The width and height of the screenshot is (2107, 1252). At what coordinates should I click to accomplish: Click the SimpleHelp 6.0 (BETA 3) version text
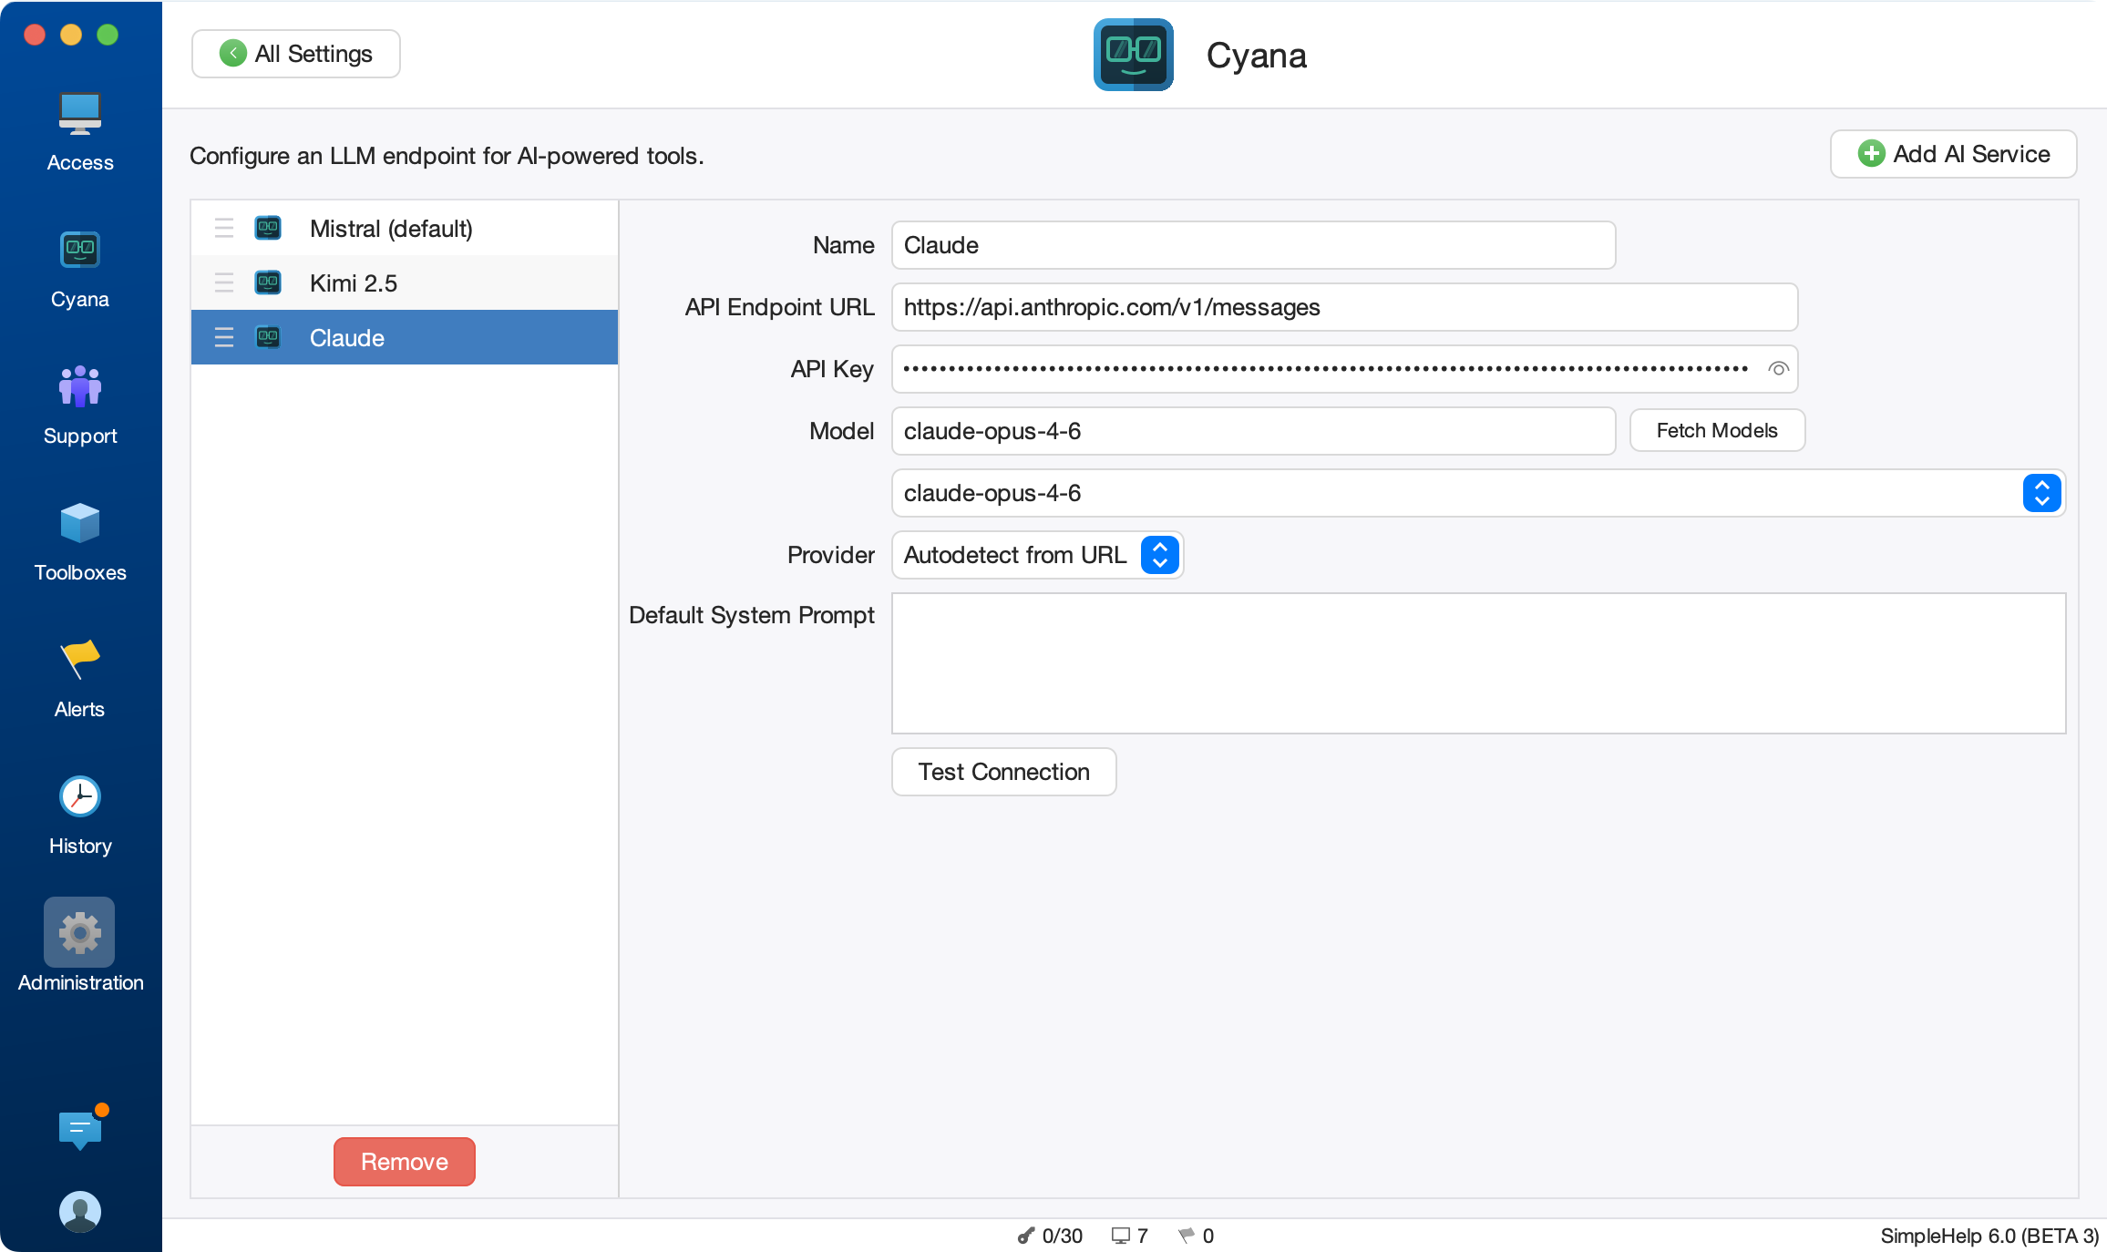click(1989, 1236)
